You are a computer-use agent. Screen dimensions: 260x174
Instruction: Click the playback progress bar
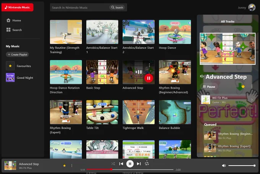[130, 169]
